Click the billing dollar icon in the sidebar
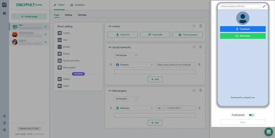This screenshot has height=138, width=275. 5,116
